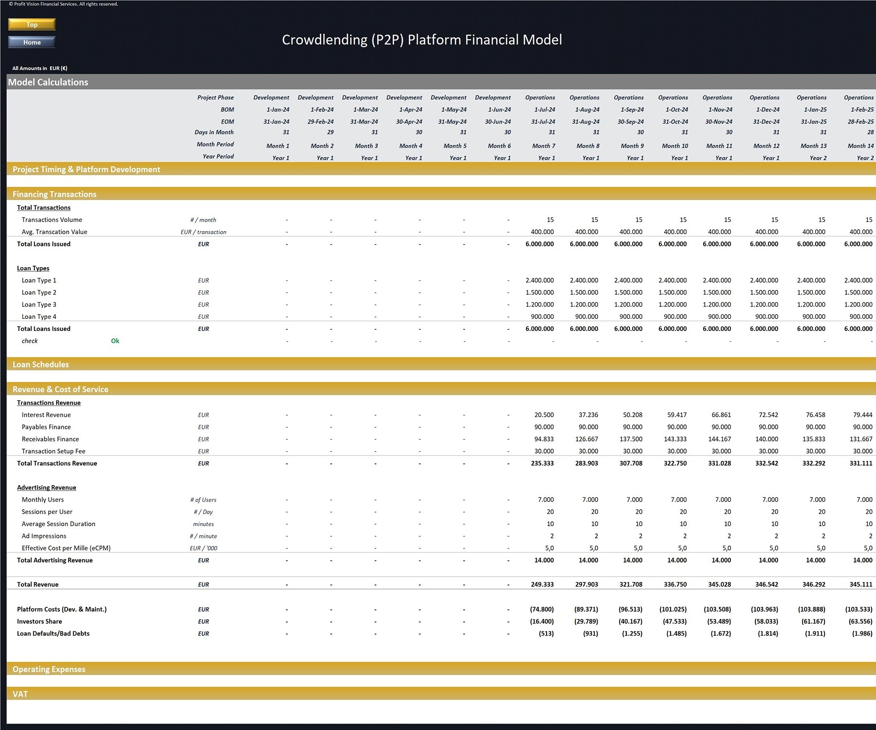Select the 20.500 Interest Revenue cell
This screenshot has width=876, height=730.
coord(544,415)
